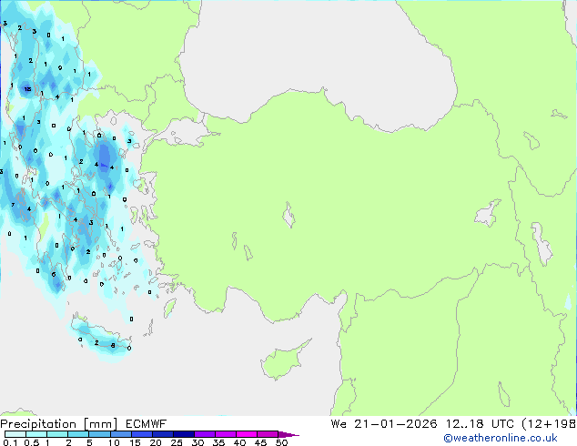Select the legend label "30"

[197, 442]
